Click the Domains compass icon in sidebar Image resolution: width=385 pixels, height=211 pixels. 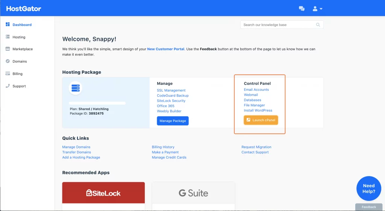click(8, 61)
